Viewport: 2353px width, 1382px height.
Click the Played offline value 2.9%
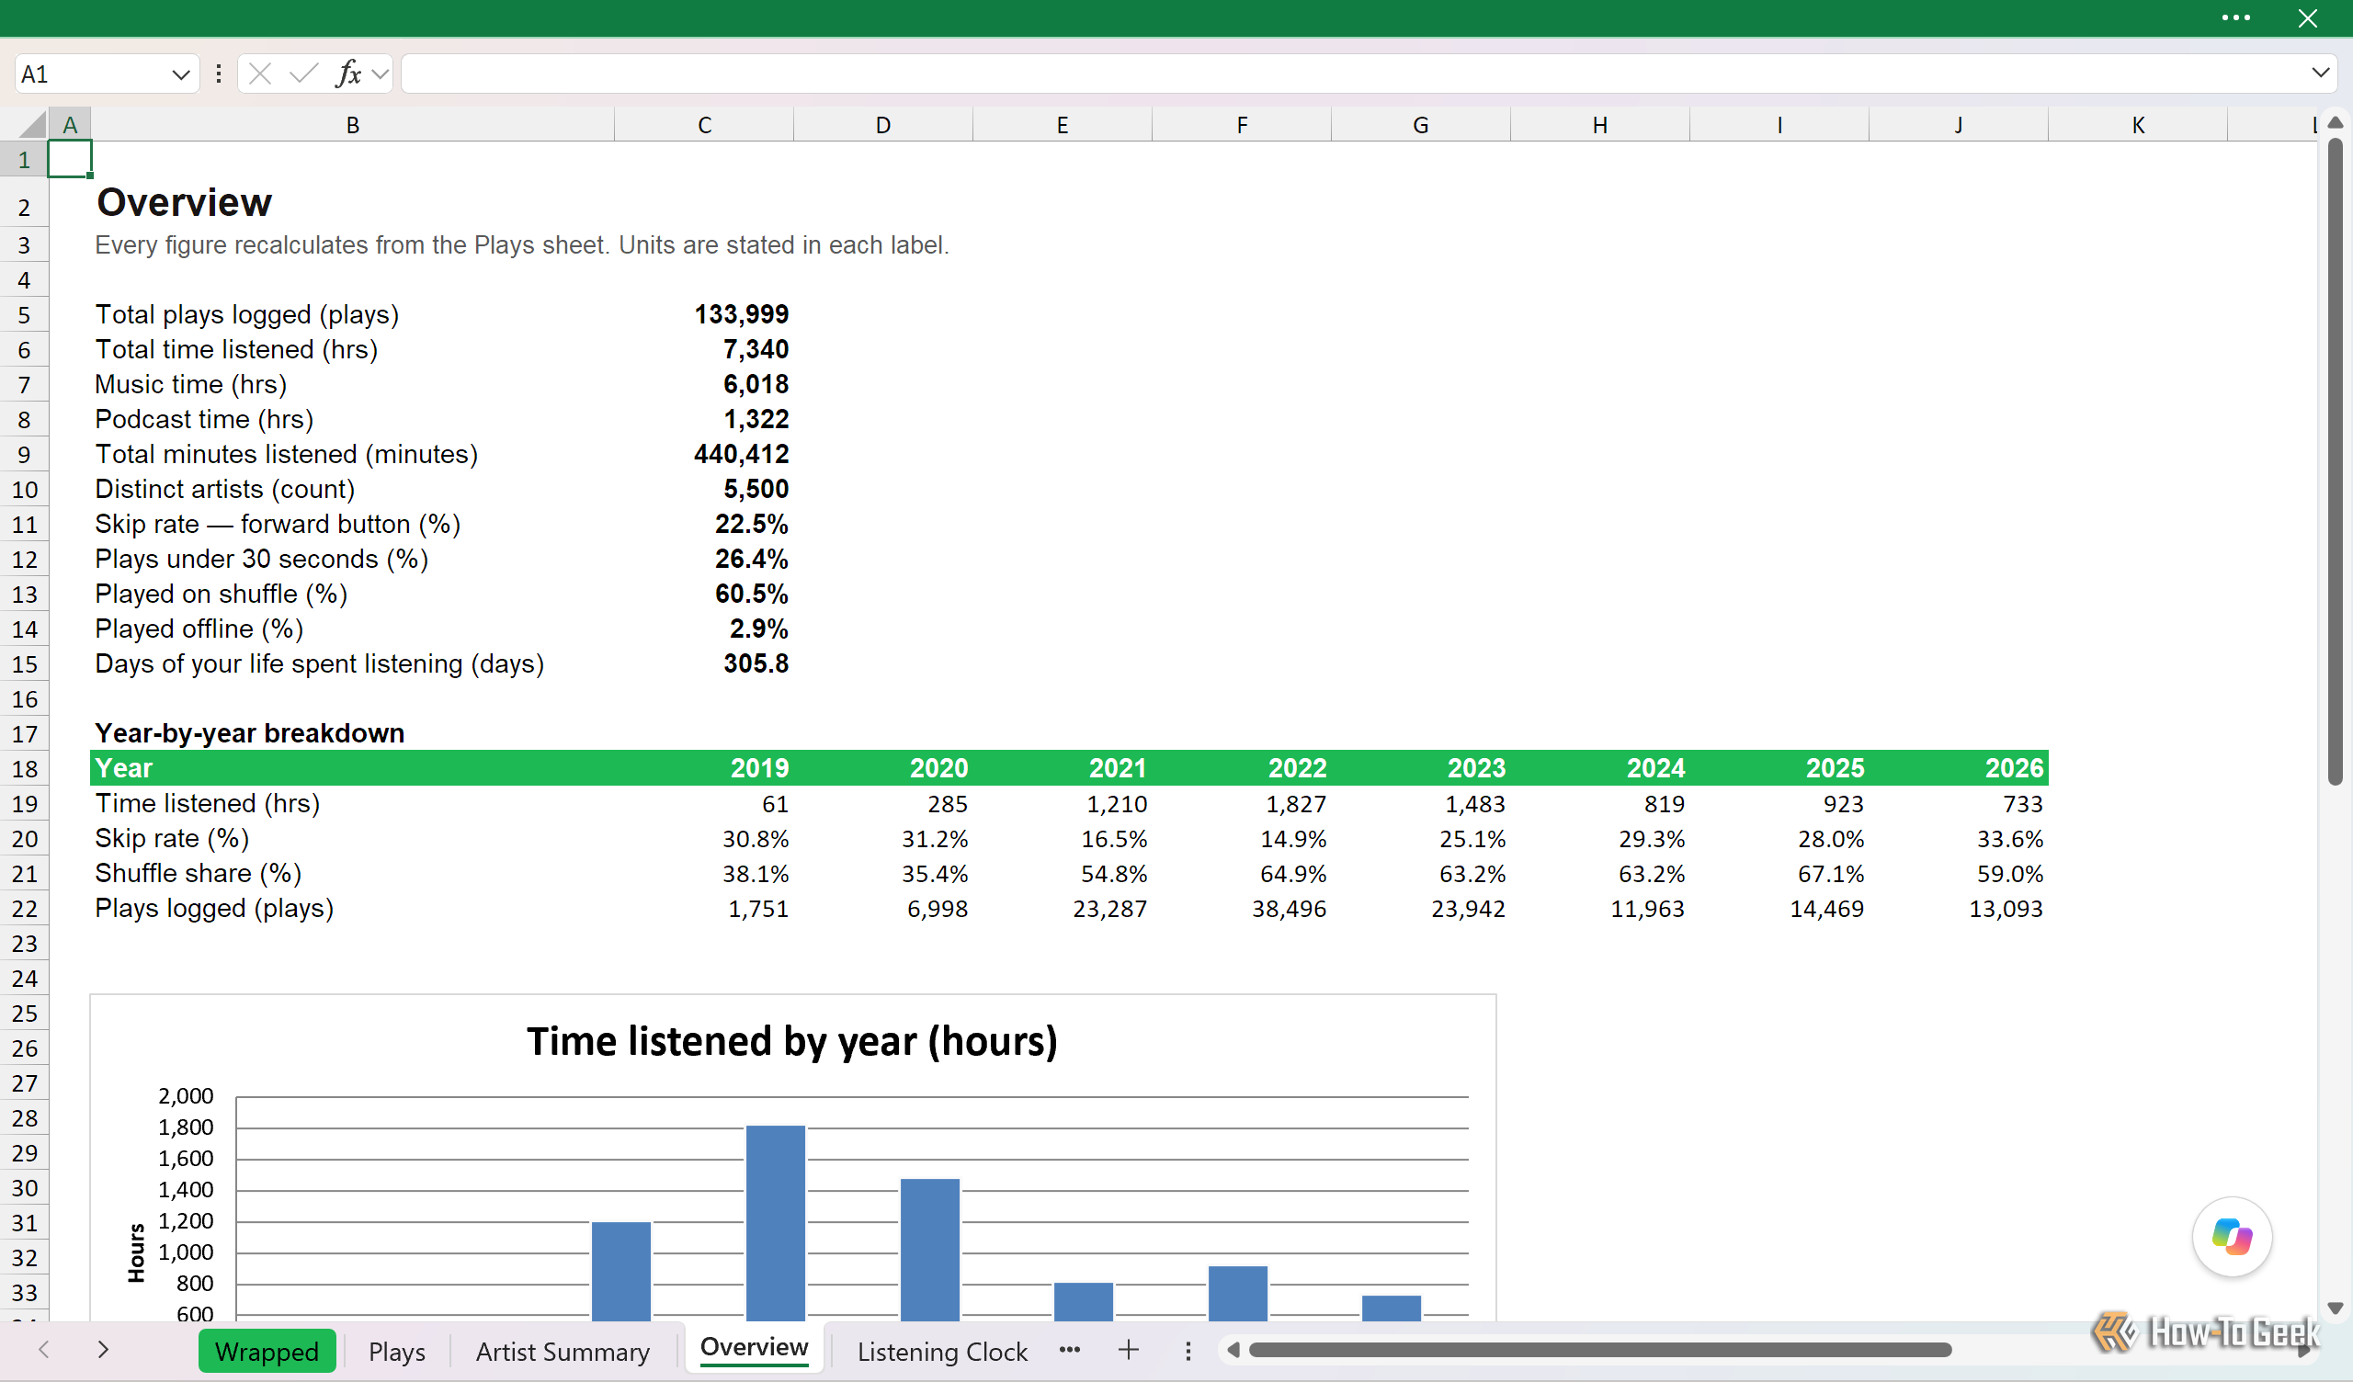pos(758,629)
